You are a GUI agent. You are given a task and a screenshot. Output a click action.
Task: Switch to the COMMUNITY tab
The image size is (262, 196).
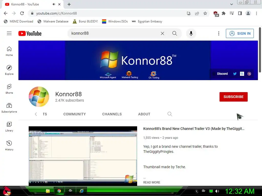tap(74, 114)
